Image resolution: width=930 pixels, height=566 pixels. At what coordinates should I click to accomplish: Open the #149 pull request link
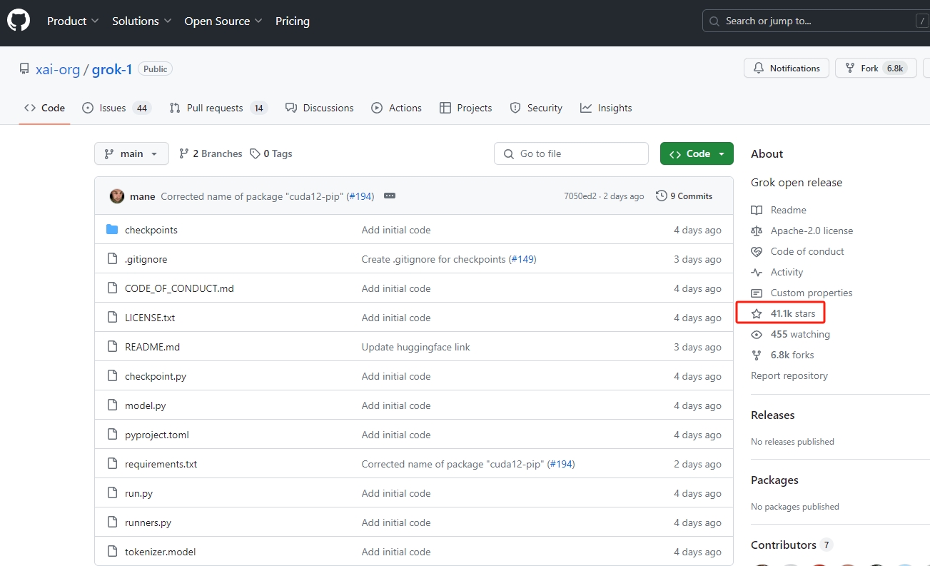pos(522,259)
